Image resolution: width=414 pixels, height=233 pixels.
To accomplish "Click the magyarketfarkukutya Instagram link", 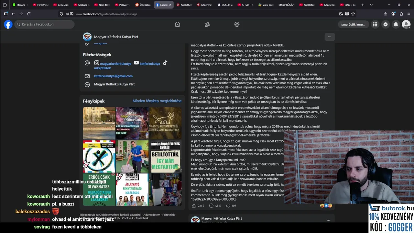I will point(115,64).
